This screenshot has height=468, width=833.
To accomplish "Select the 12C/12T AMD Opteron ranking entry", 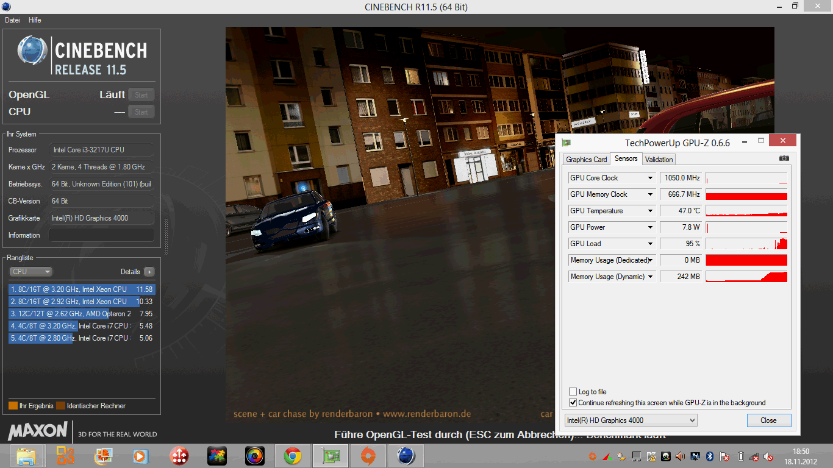I will 82,314.
